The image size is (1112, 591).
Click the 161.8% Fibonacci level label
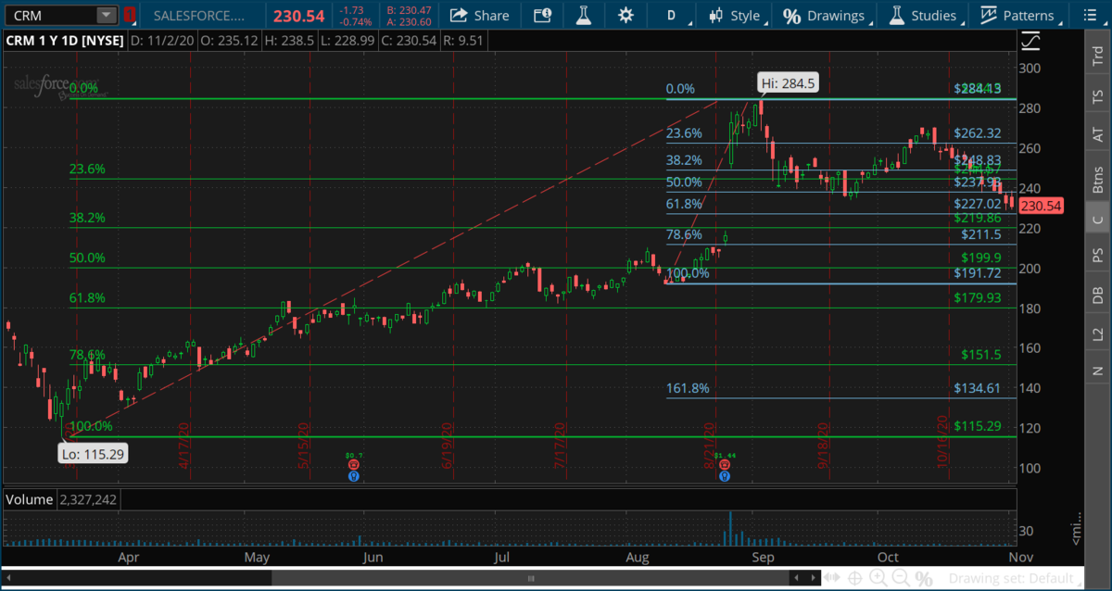688,388
